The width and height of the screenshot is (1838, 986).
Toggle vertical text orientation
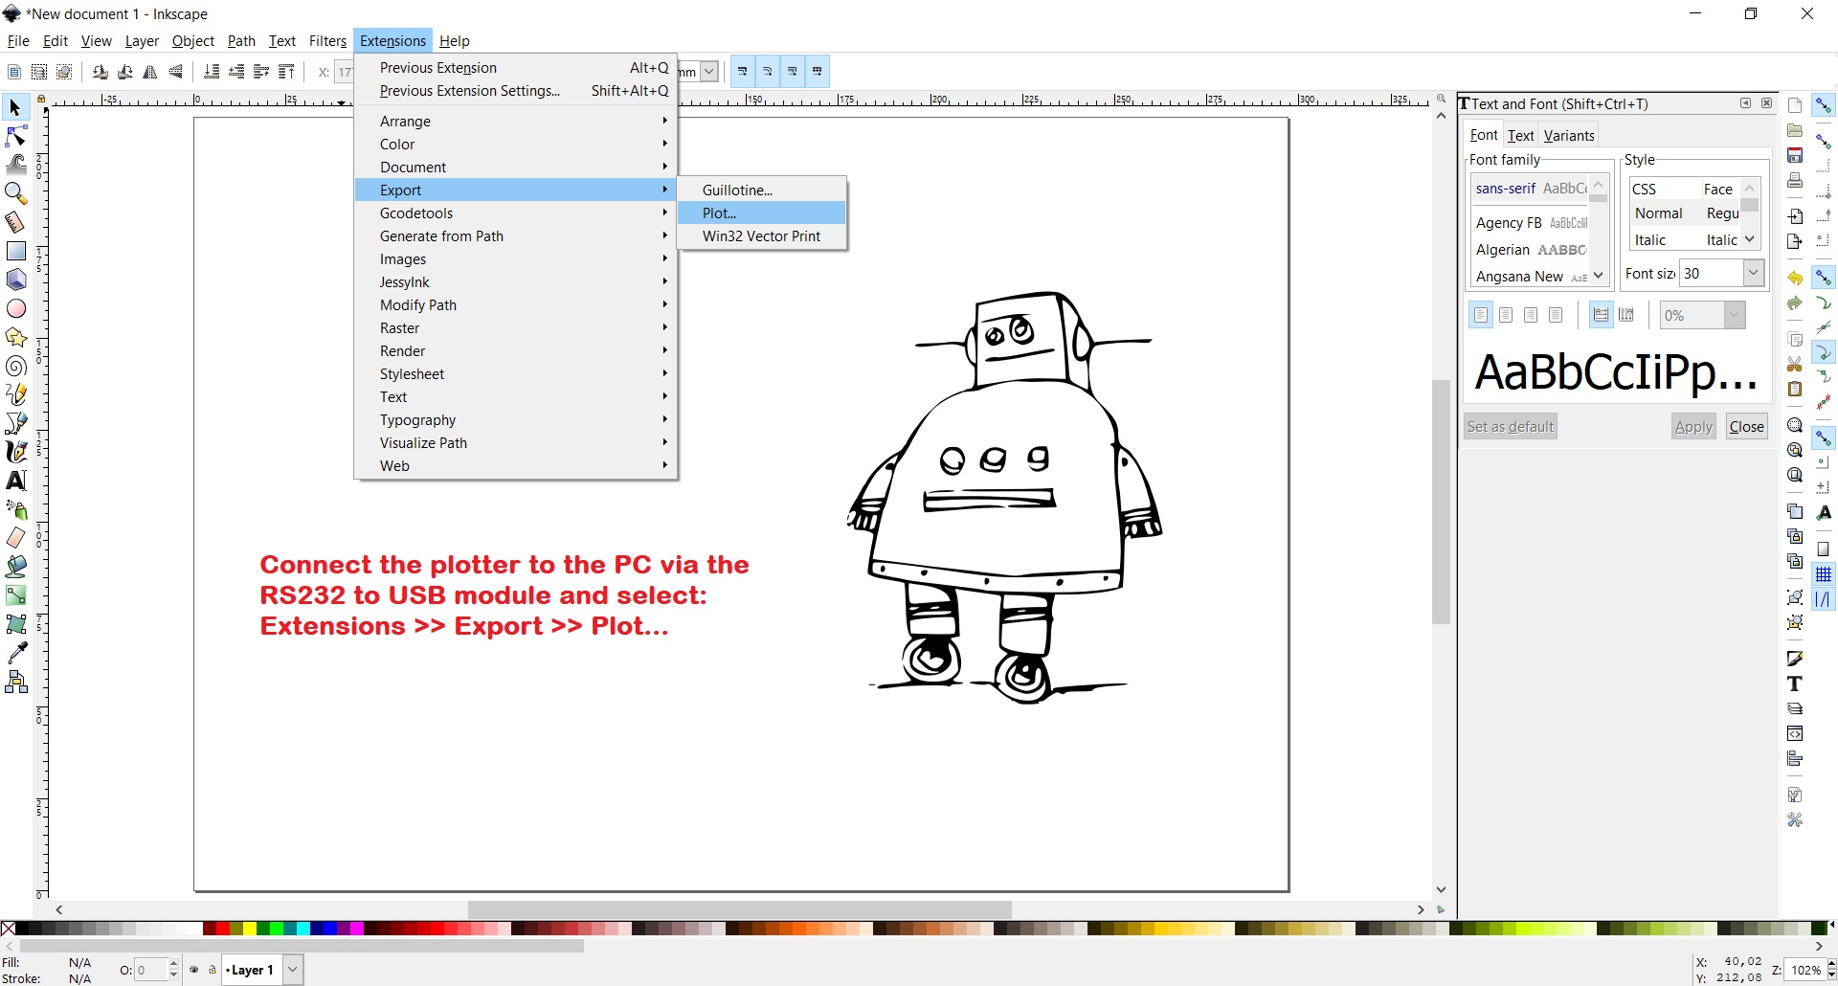(1625, 315)
